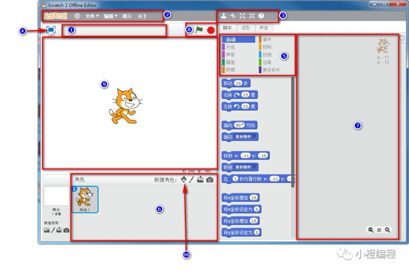The width and height of the screenshot is (409, 272).
Task: Switch to the 脚本 tab
Action: coord(228,28)
